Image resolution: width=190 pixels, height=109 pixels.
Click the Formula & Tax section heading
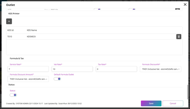click(17, 59)
